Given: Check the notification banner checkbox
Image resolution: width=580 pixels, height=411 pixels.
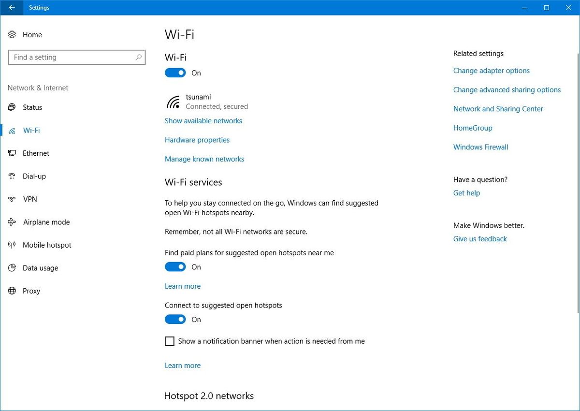Looking at the screenshot, I should click(x=170, y=341).
